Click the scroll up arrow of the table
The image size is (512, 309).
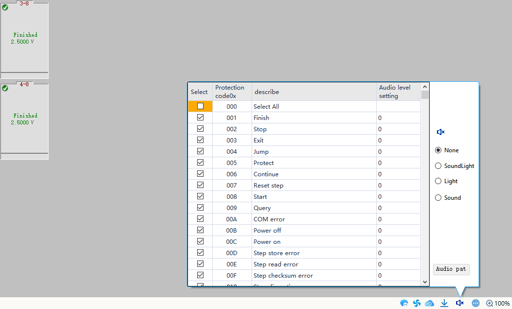[425, 87]
